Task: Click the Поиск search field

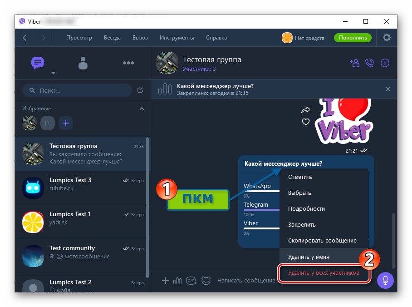Action: (x=77, y=90)
